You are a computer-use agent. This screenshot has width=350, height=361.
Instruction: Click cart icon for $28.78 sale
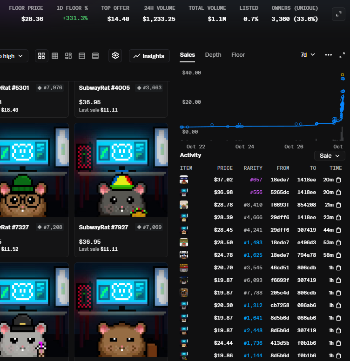[x=338, y=205]
